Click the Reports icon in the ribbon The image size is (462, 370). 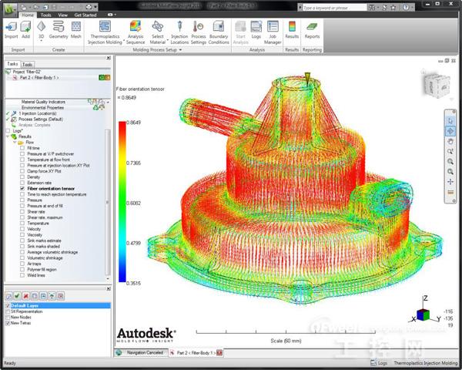(312, 29)
